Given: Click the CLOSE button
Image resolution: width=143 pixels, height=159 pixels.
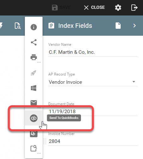Looking at the screenshot, I should [x=94, y=8].
